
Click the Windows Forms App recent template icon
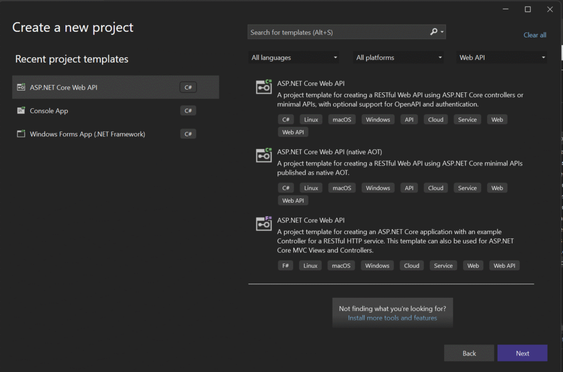click(21, 134)
